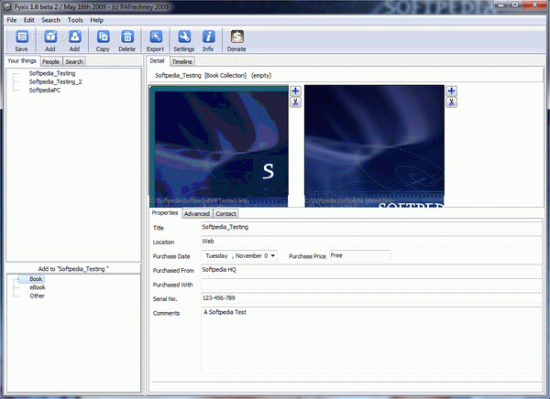Open the Purchase Date dropdown arrow
The height and width of the screenshot is (399, 550).
272,255
